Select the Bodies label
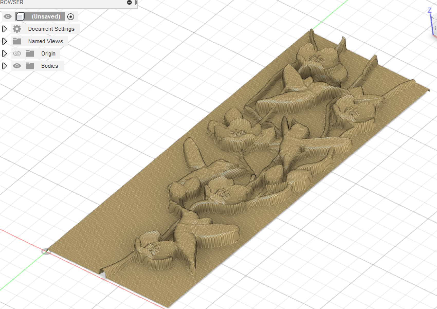Image resolution: width=437 pixels, height=309 pixels. pyautogui.click(x=50, y=66)
